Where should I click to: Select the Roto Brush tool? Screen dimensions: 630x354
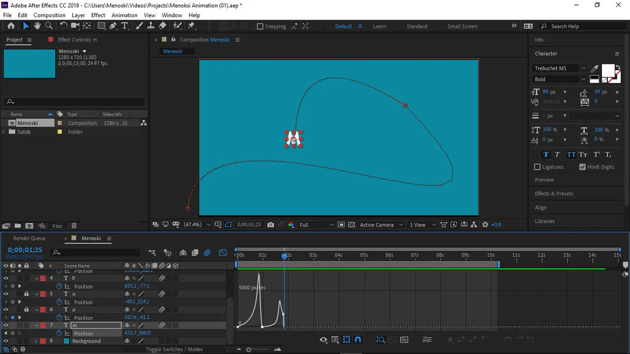point(177,26)
